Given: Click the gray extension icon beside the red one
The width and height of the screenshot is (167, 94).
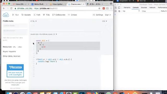Looking at the screenshot, I should (107, 8).
